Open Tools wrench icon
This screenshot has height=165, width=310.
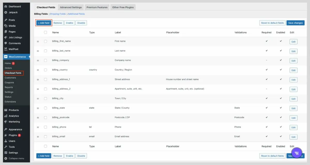(6, 147)
